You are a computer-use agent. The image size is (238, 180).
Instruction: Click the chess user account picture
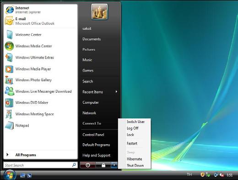[x=99, y=12]
